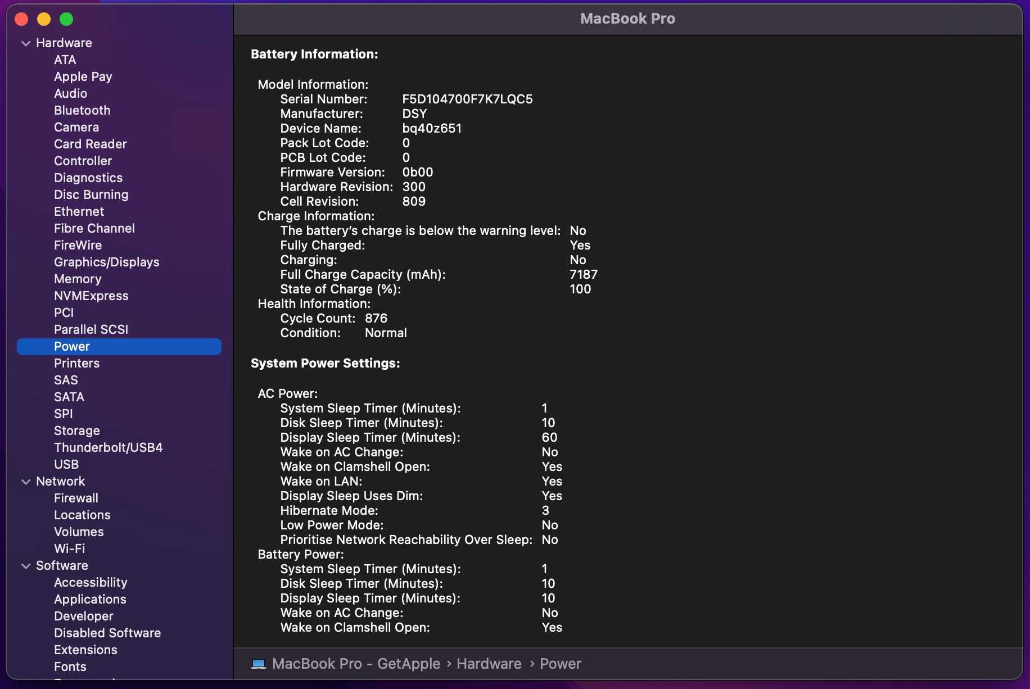Open the Audio hardware section
The image size is (1030, 689).
pyautogui.click(x=71, y=93)
